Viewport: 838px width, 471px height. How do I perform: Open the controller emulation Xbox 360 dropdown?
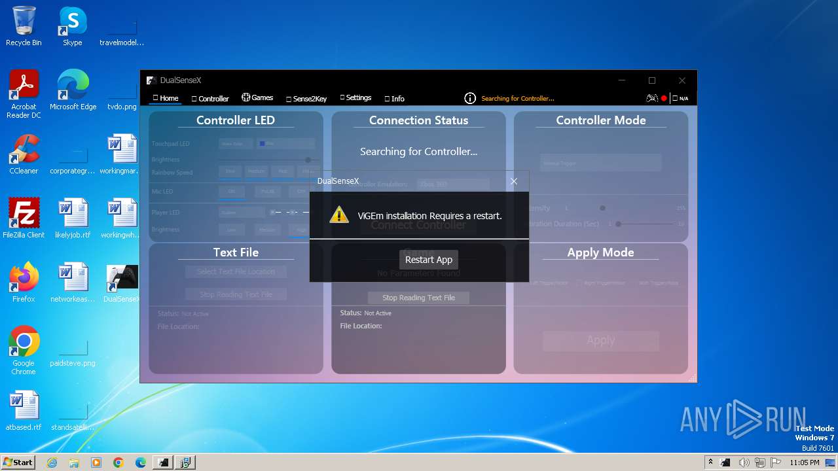[x=453, y=184]
